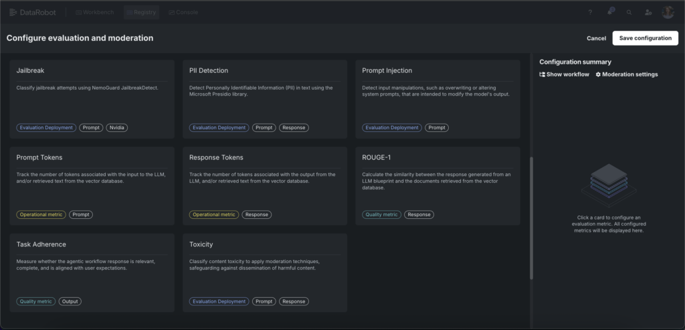Click the Show workflow label
This screenshot has height=330, width=685.
click(567, 74)
